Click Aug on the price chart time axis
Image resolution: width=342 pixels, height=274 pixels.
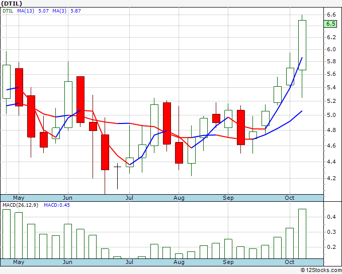(x=179, y=198)
